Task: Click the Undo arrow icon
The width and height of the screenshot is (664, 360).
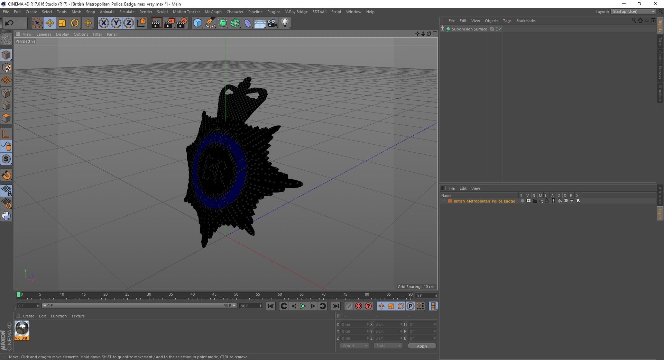Action: point(9,23)
